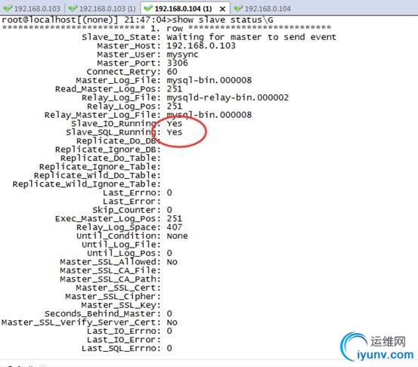The height and width of the screenshot is (367, 418).
Task: Click the Master_Host value 192.168.0.103
Action: click(x=201, y=45)
